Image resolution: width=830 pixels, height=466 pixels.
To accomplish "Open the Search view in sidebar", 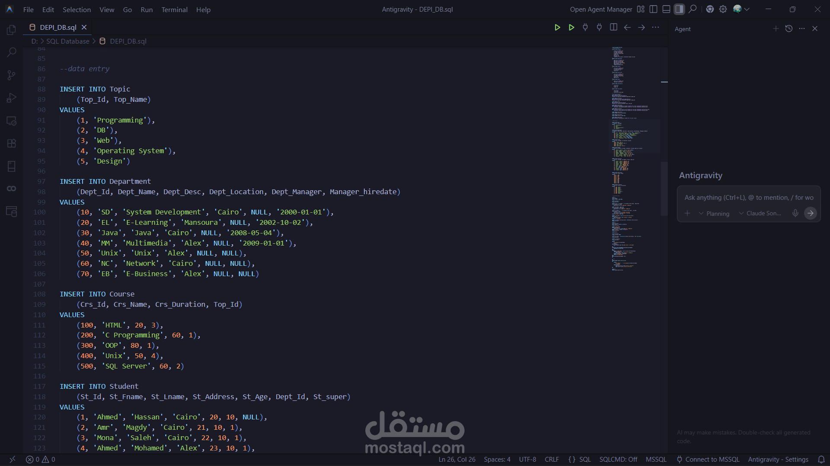I will point(12,52).
